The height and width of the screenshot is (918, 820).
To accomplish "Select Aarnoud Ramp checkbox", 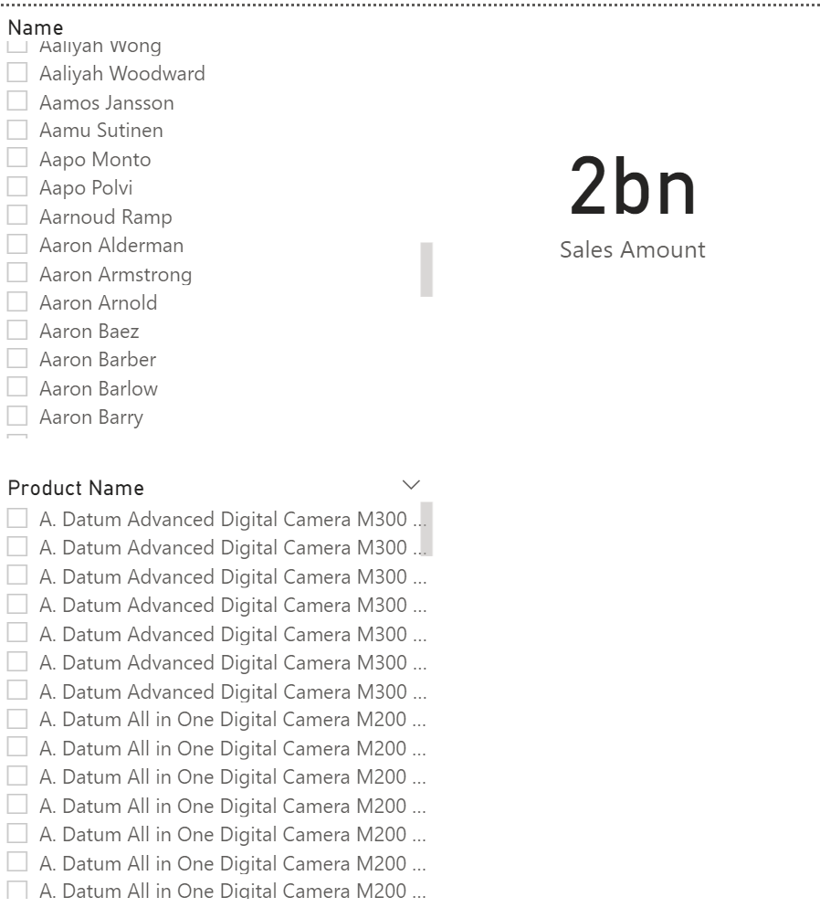I will coord(17,216).
